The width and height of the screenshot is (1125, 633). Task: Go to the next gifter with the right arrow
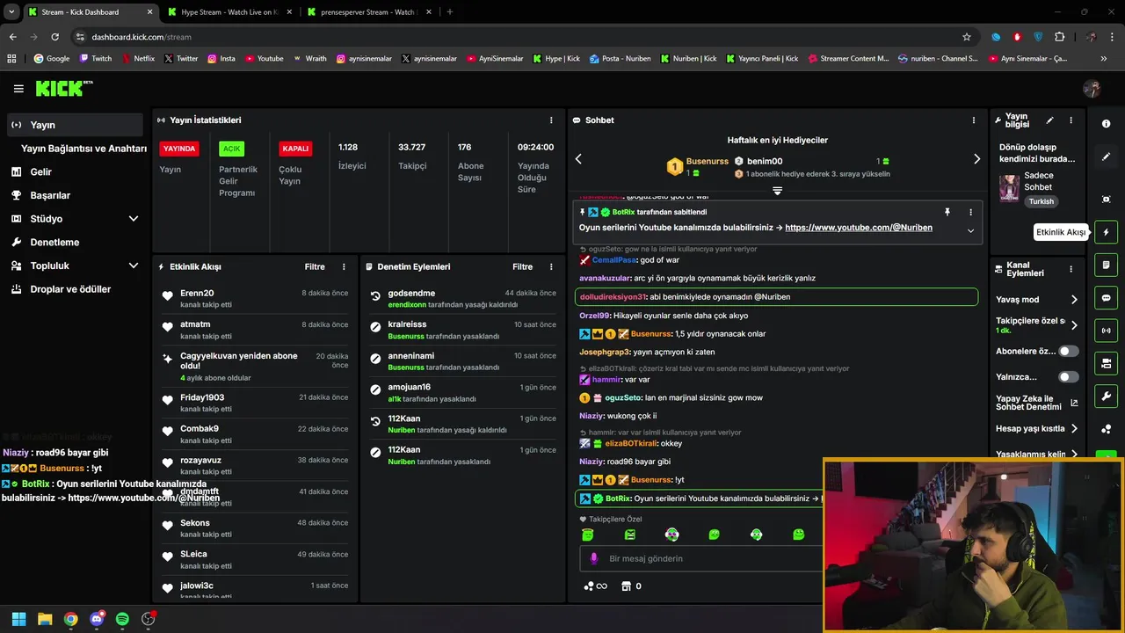coord(976,159)
